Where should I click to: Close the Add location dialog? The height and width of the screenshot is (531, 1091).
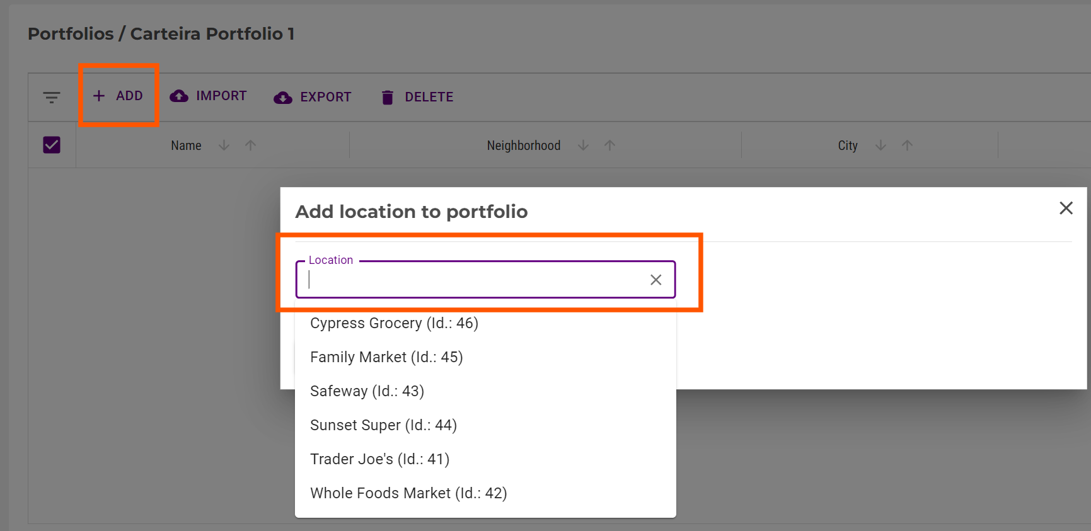[x=1066, y=208]
